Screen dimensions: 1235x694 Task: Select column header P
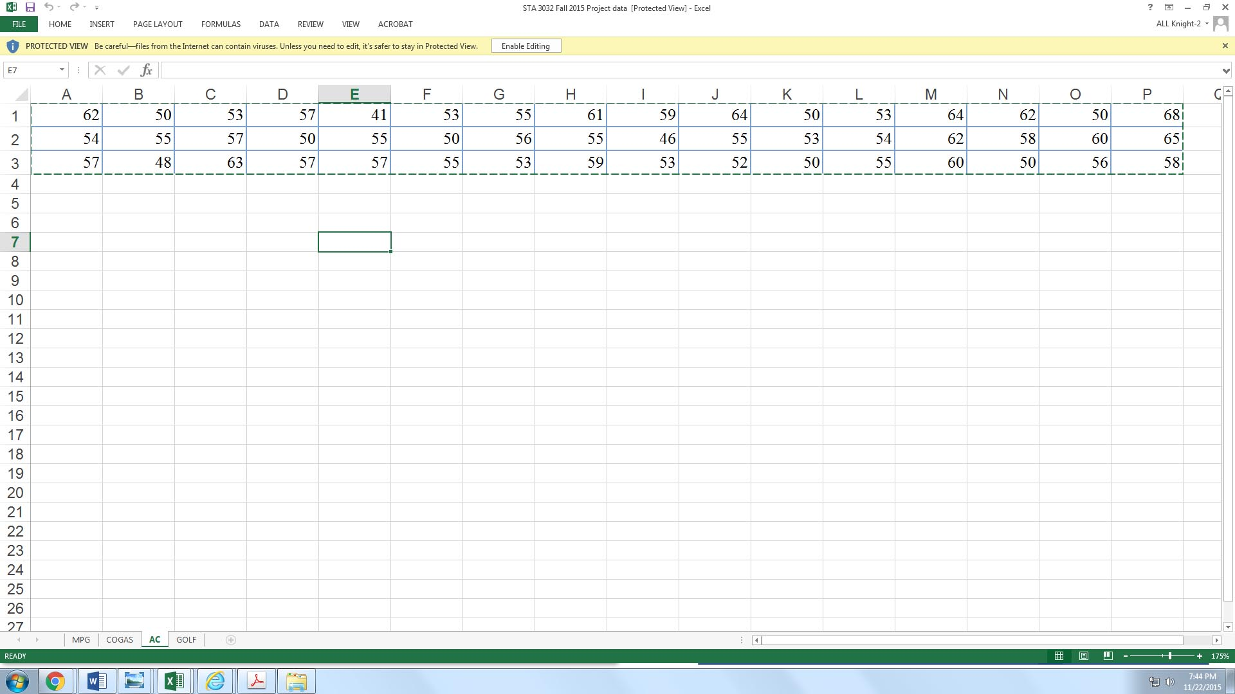1146,94
